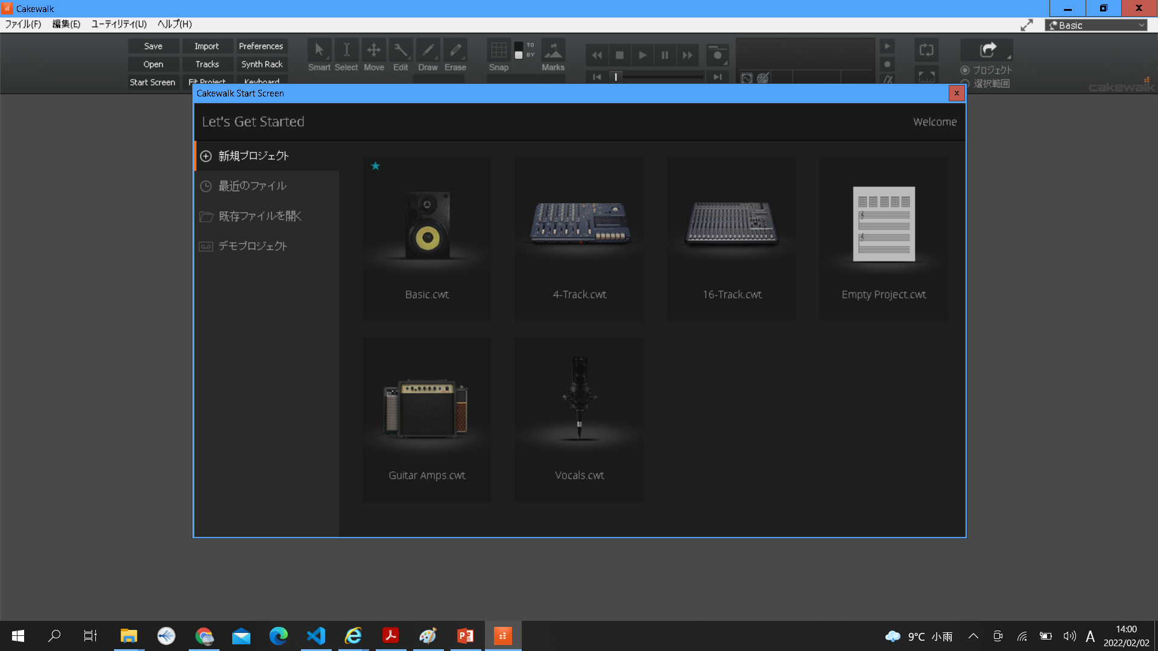The width and height of the screenshot is (1158, 651).
Task: Open the Basic workspace dropdown
Action: click(1096, 25)
